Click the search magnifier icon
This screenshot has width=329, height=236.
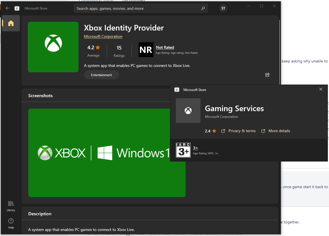[x=203, y=8]
